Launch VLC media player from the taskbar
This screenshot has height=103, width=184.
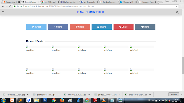(x=104, y=100)
